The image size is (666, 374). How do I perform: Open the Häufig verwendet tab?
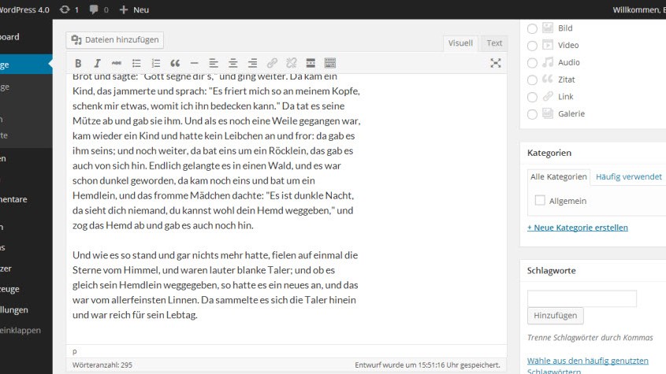click(629, 176)
